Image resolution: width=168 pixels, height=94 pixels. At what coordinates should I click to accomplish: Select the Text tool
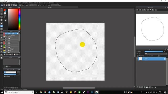[x=2, y=46]
